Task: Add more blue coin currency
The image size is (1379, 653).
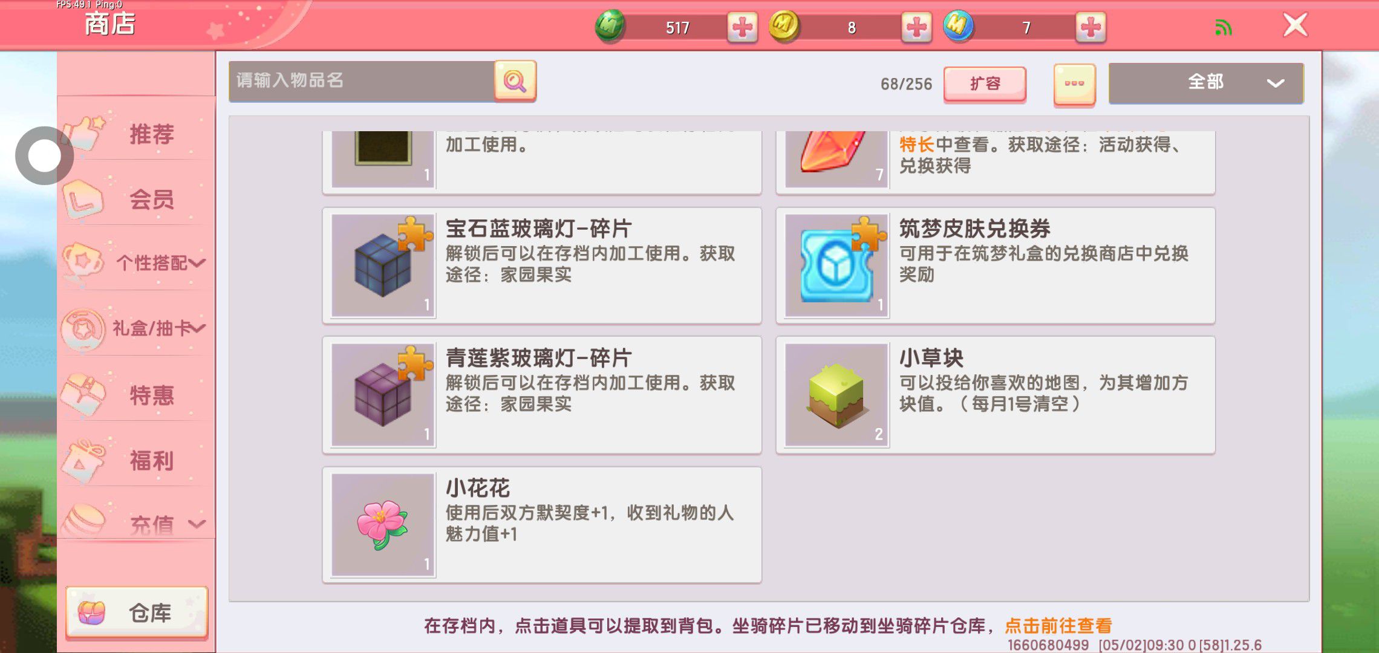Action: coord(1090,27)
